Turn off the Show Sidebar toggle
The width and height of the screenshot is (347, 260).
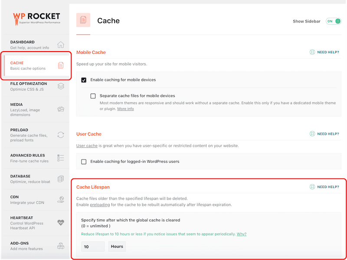[x=333, y=21]
